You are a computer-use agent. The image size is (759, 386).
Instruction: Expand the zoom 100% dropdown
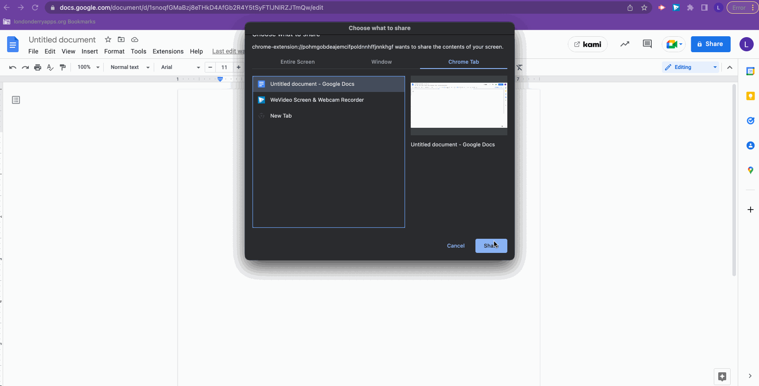point(88,67)
